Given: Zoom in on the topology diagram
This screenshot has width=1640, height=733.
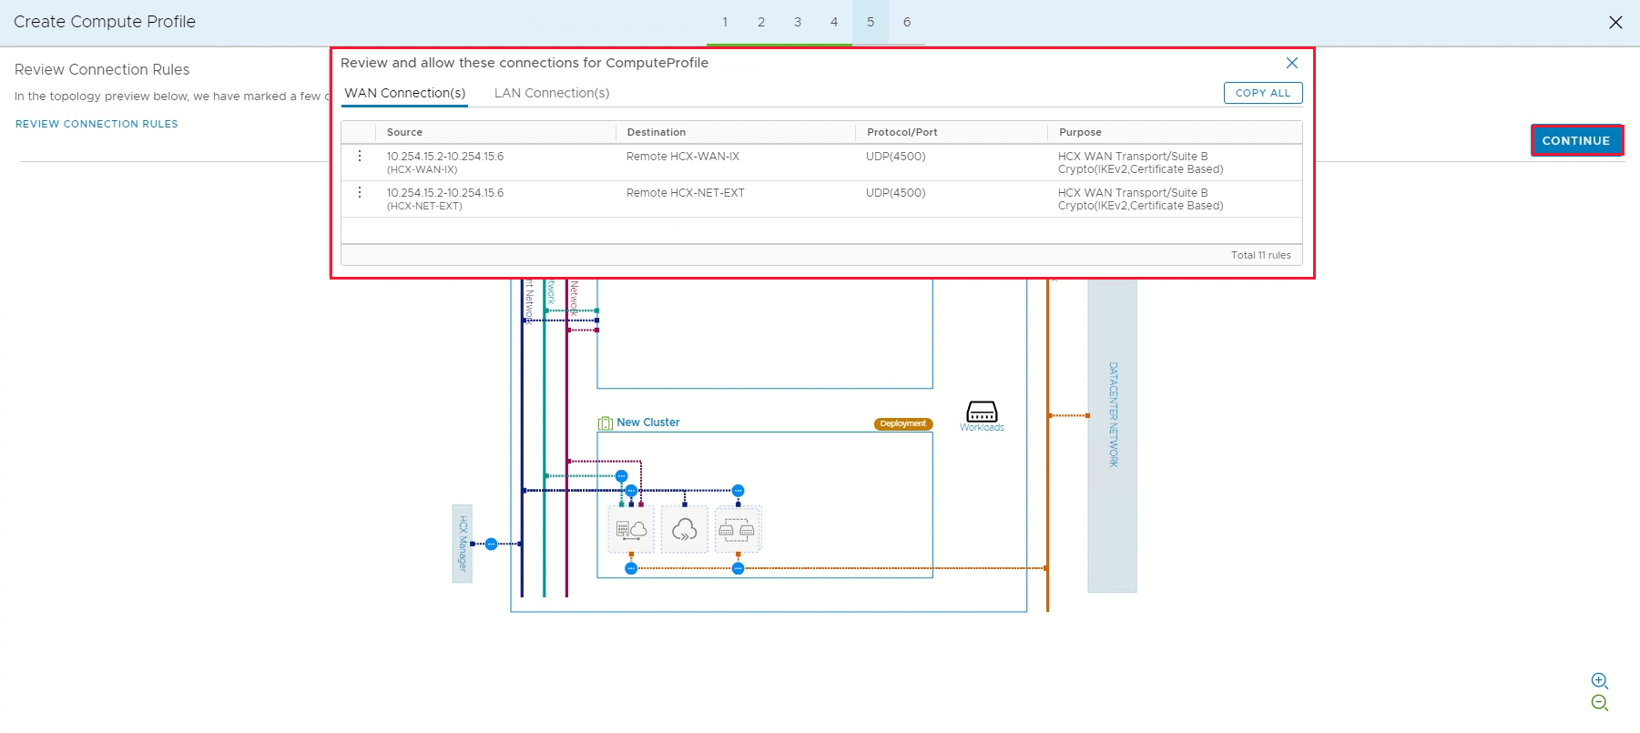Looking at the screenshot, I should pos(1599,680).
